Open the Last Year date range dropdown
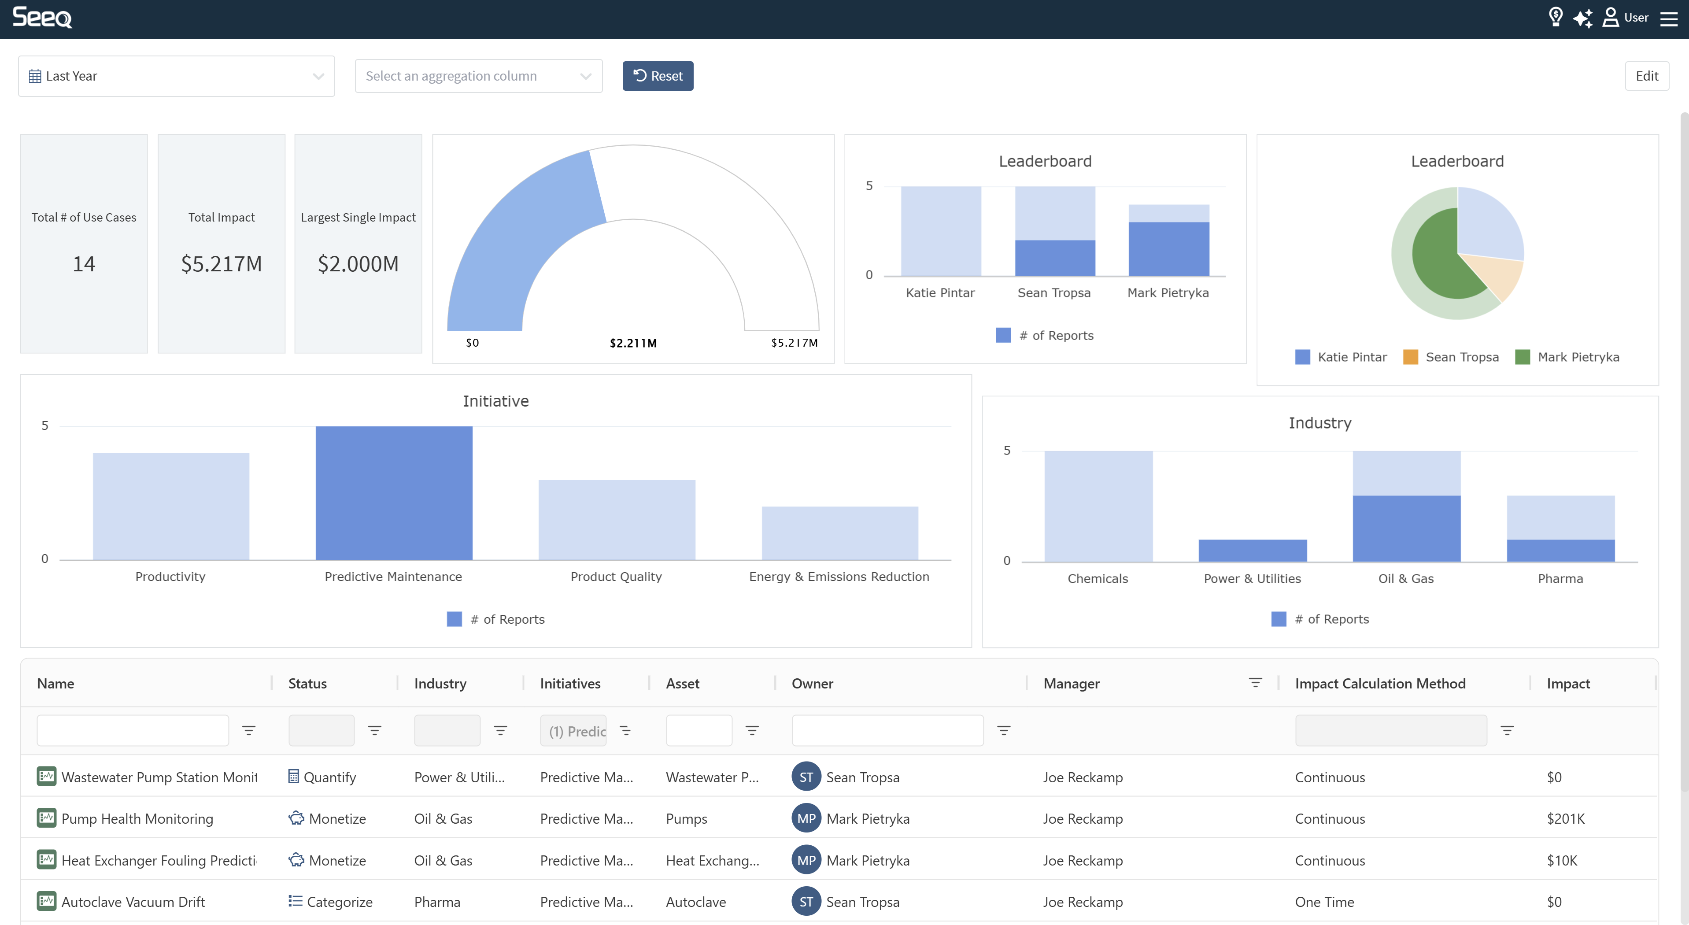 176,76
